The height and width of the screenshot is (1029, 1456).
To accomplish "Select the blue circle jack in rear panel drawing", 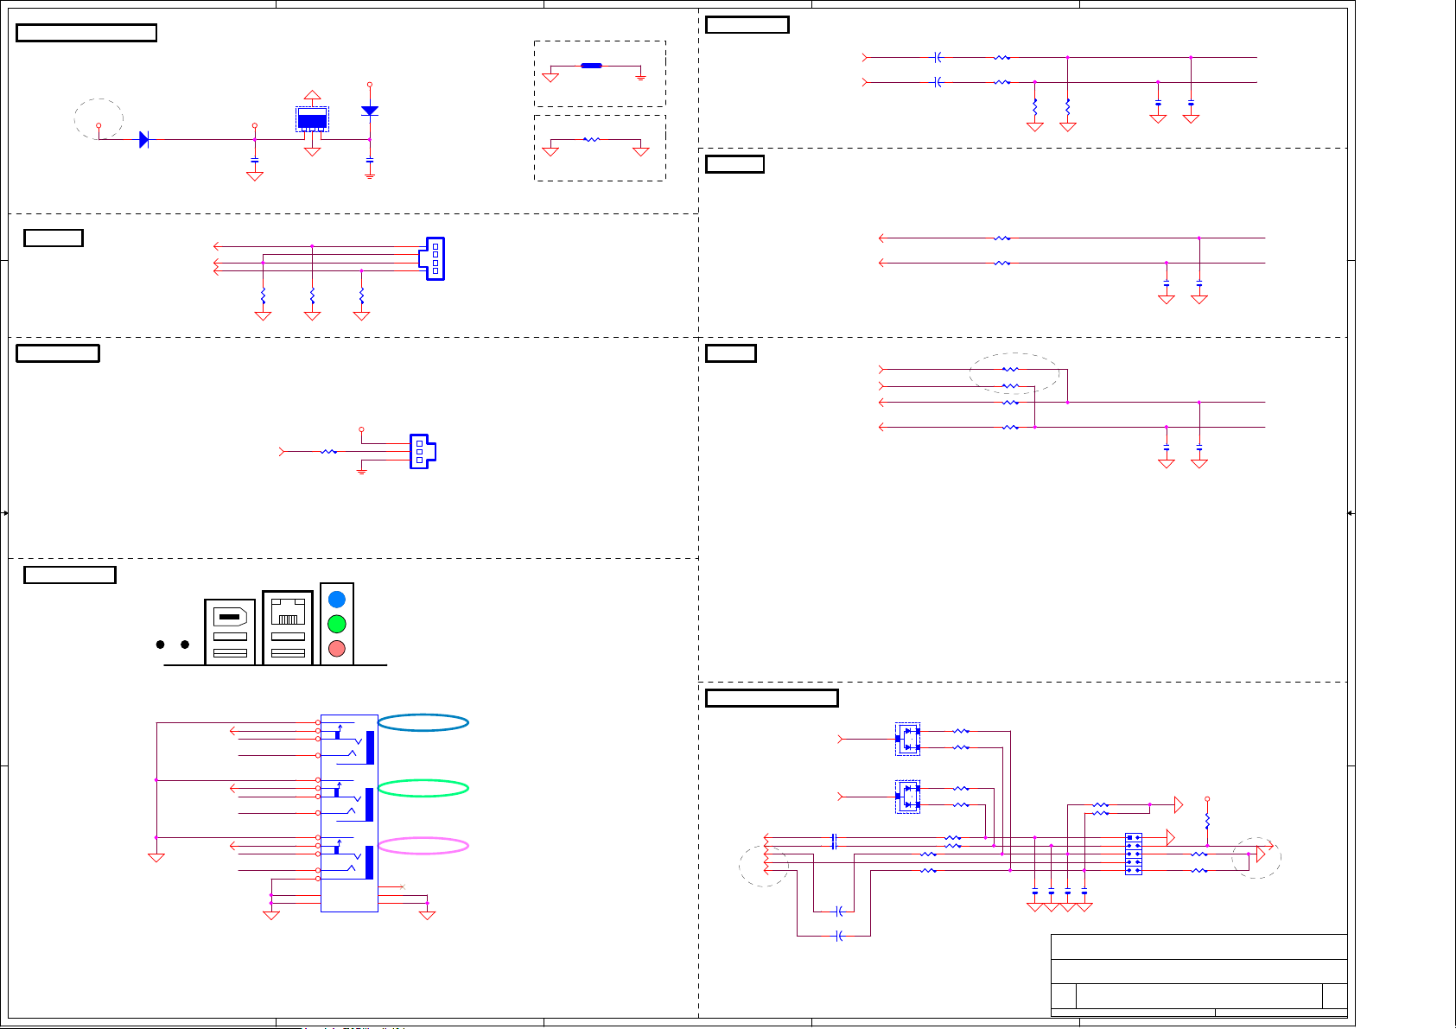I will point(337,600).
